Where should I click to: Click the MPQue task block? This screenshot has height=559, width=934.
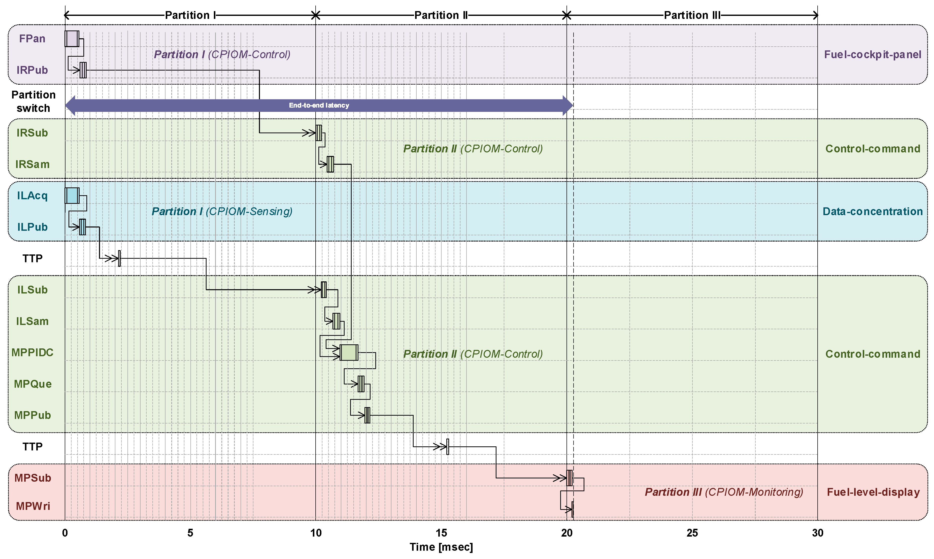coord(361,384)
